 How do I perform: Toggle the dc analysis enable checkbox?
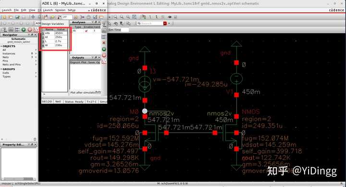(x=86, y=31)
